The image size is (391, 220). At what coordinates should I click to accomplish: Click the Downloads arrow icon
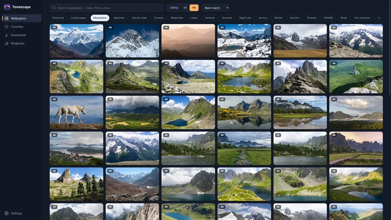pos(6,35)
